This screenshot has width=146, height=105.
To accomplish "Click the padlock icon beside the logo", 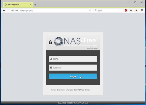I will coord(51,42).
